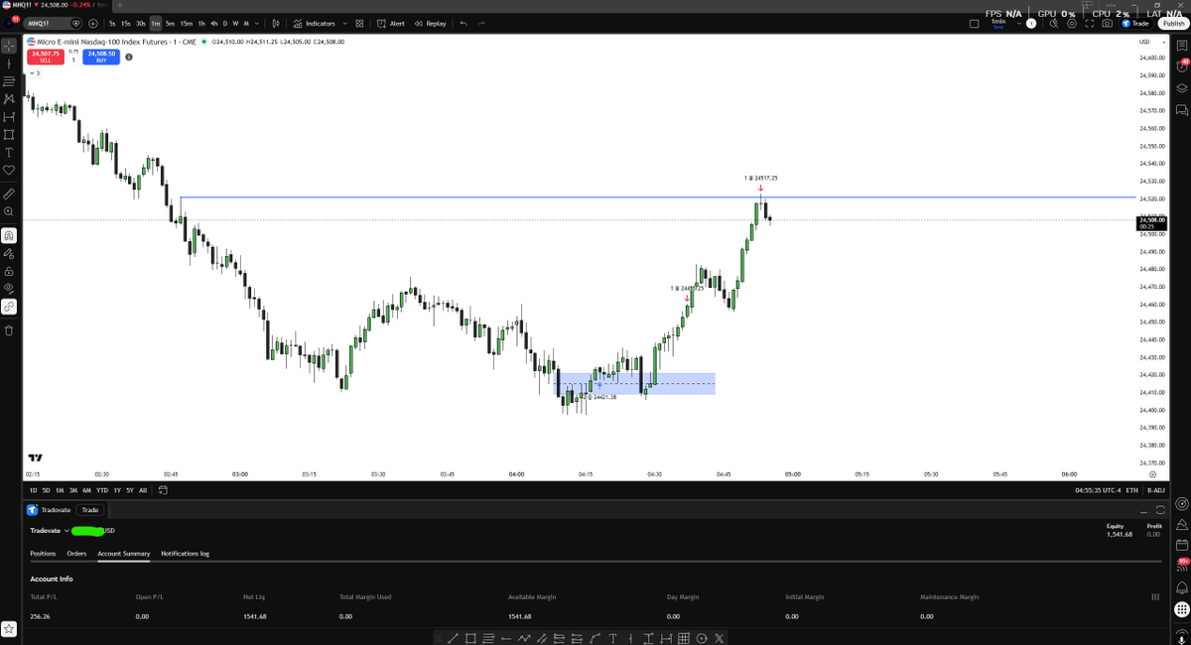1191x645 pixels.
Task: Switch to the Orders tab
Action: (76, 554)
